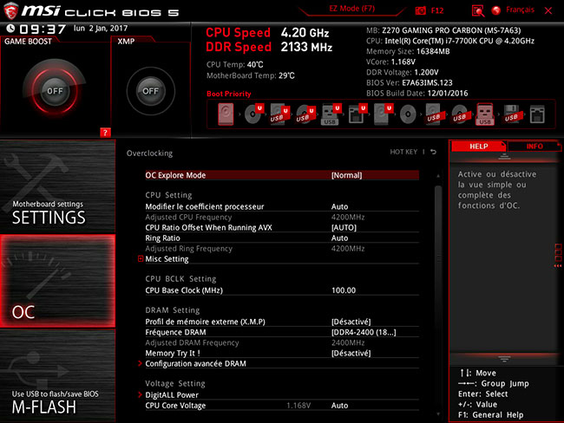Image resolution: width=564 pixels, height=423 pixels.
Task: Toggle the XMP OFF button
Action: coord(150,90)
